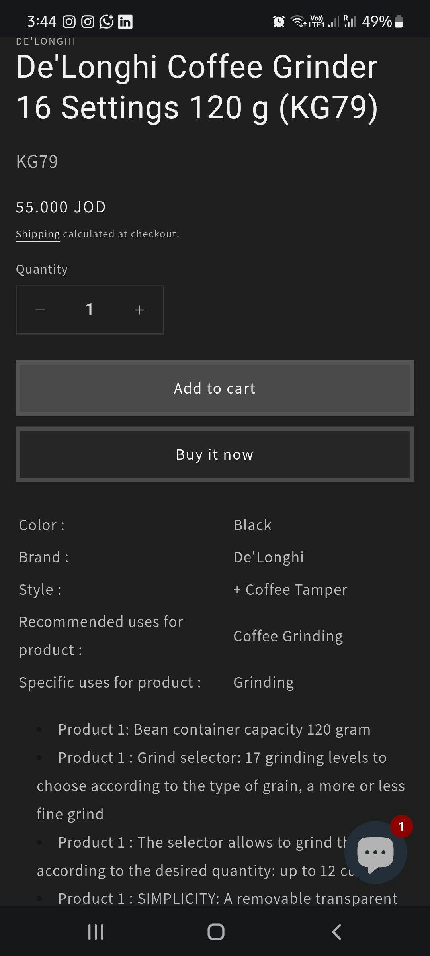Image resolution: width=430 pixels, height=956 pixels.
Task: Tap the first Instagram status icon
Action: click(x=69, y=22)
